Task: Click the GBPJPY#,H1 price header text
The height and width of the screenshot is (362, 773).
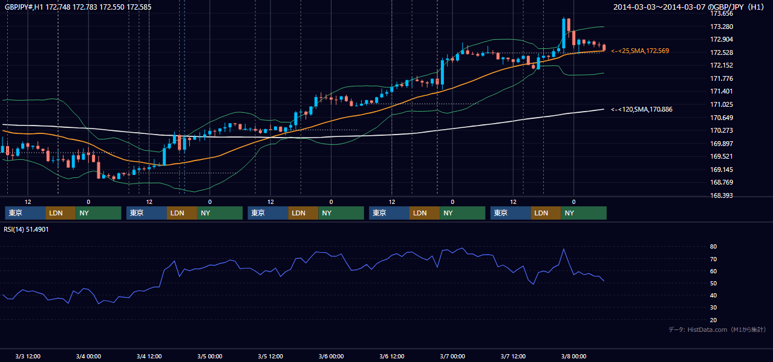Action: 78,7
